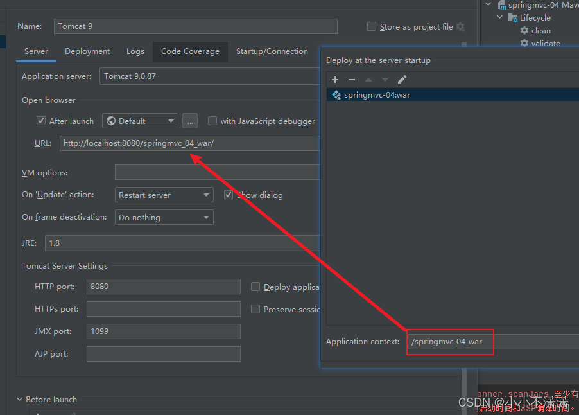Check the Deploy applications checkbox

[x=255, y=287]
